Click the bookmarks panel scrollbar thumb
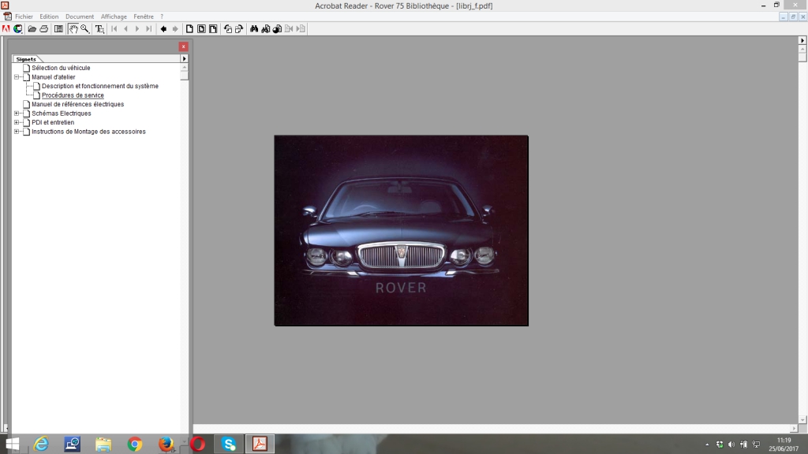 [x=184, y=75]
